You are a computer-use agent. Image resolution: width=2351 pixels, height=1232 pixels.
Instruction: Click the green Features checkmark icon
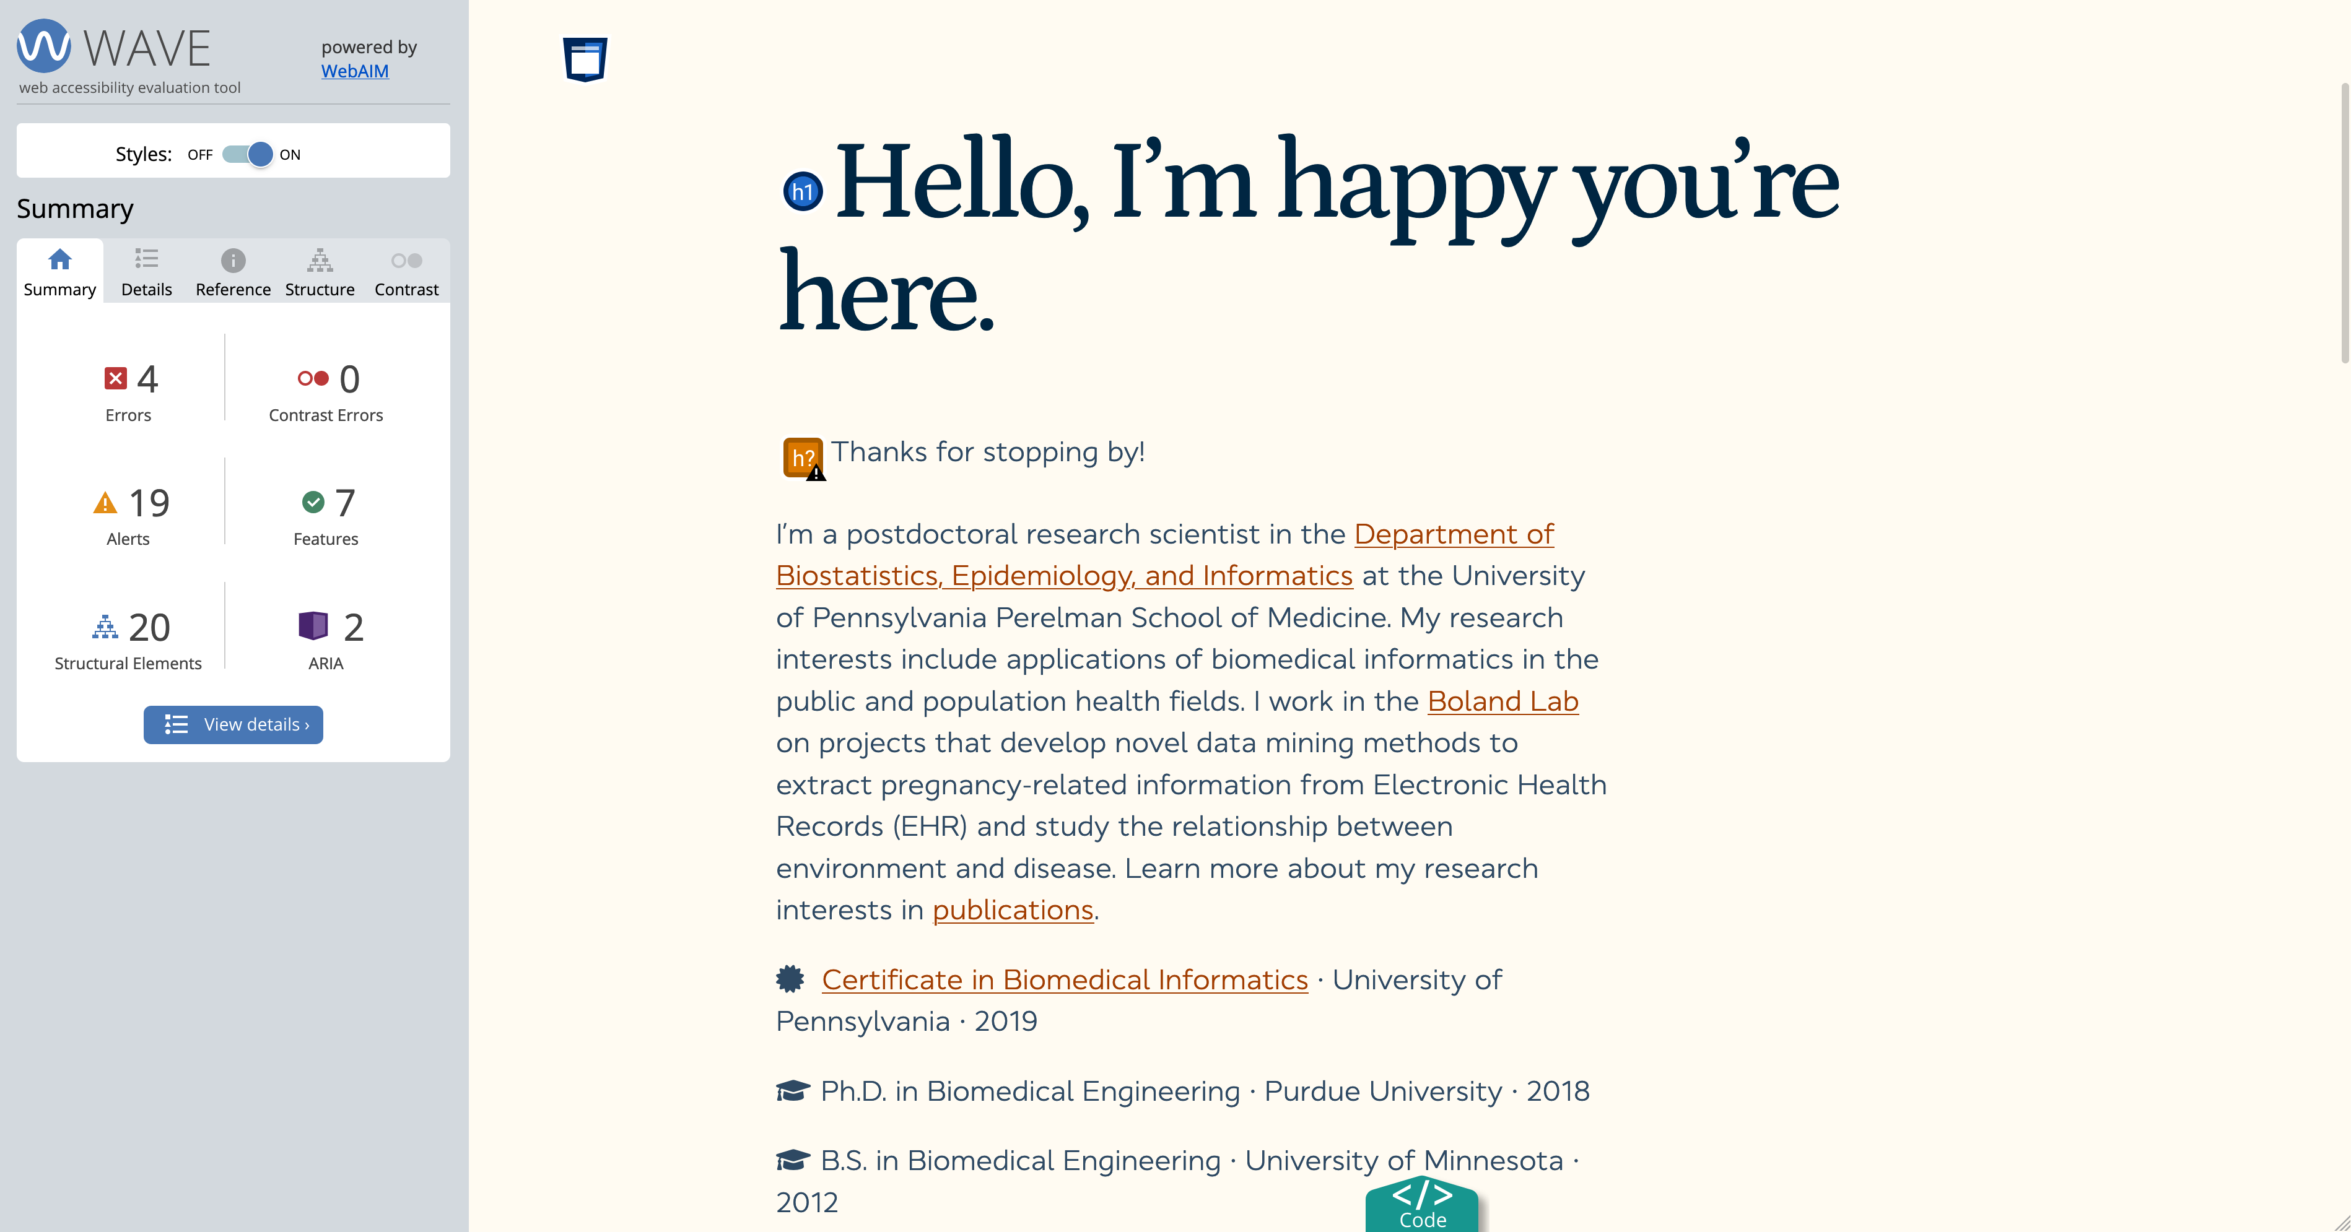click(x=313, y=502)
